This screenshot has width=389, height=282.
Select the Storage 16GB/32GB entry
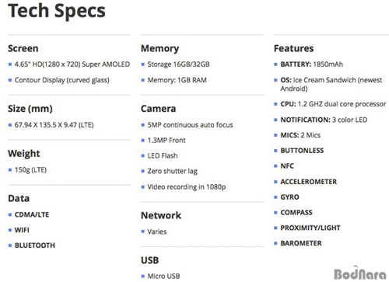click(178, 64)
